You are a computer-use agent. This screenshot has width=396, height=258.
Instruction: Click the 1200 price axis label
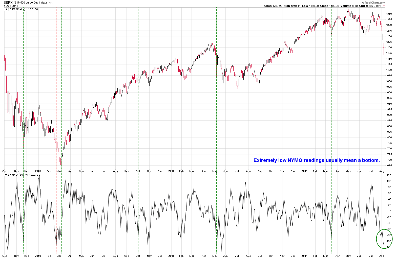coord(389,48)
